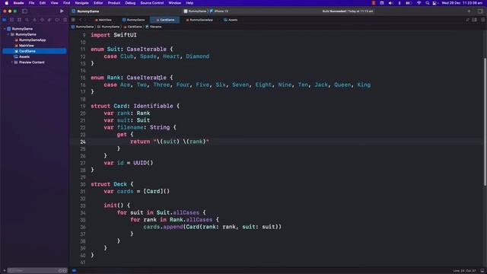Toggle the canvas/minimap layout button
487x274 pixels.
click(475, 20)
